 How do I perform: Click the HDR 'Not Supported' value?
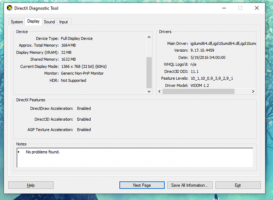coord(74,80)
